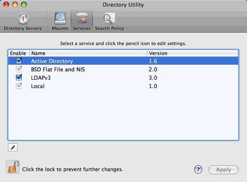The height and width of the screenshot is (182, 247).
Task: Toggle the Local service checkbox
Action: point(19,86)
